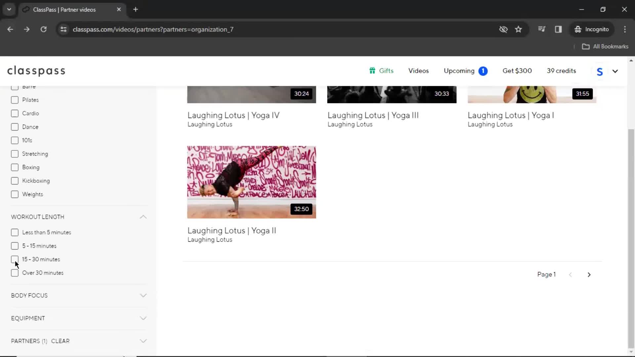The width and height of the screenshot is (635, 357).
Task: Check the Boxing filter
Action: 15,167
